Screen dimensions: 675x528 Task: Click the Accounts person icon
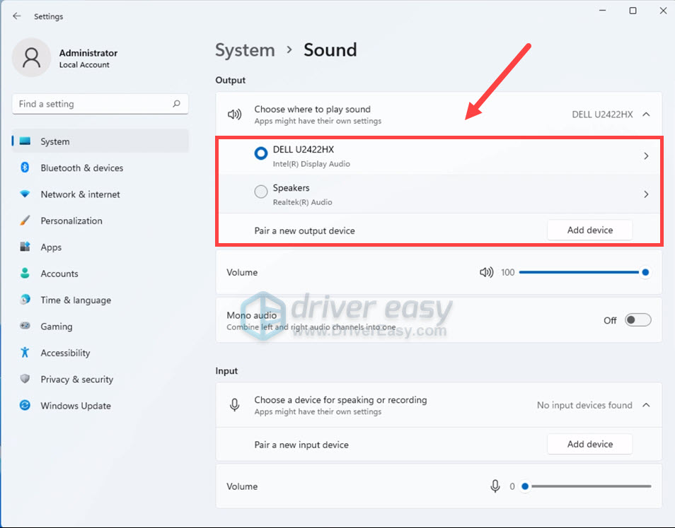(x=25, y=273)
